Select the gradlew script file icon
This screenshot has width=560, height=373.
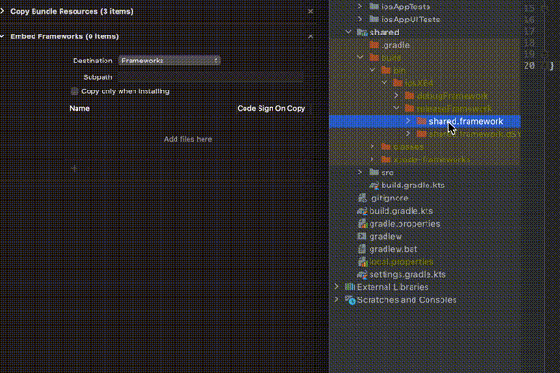click(x=362, y=237)
